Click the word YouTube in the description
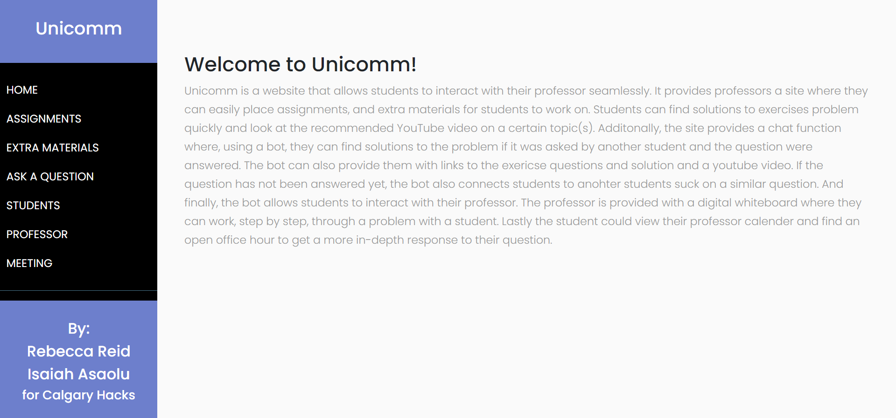Viewport: 896px width, 418px height. [x=420, y=128]
